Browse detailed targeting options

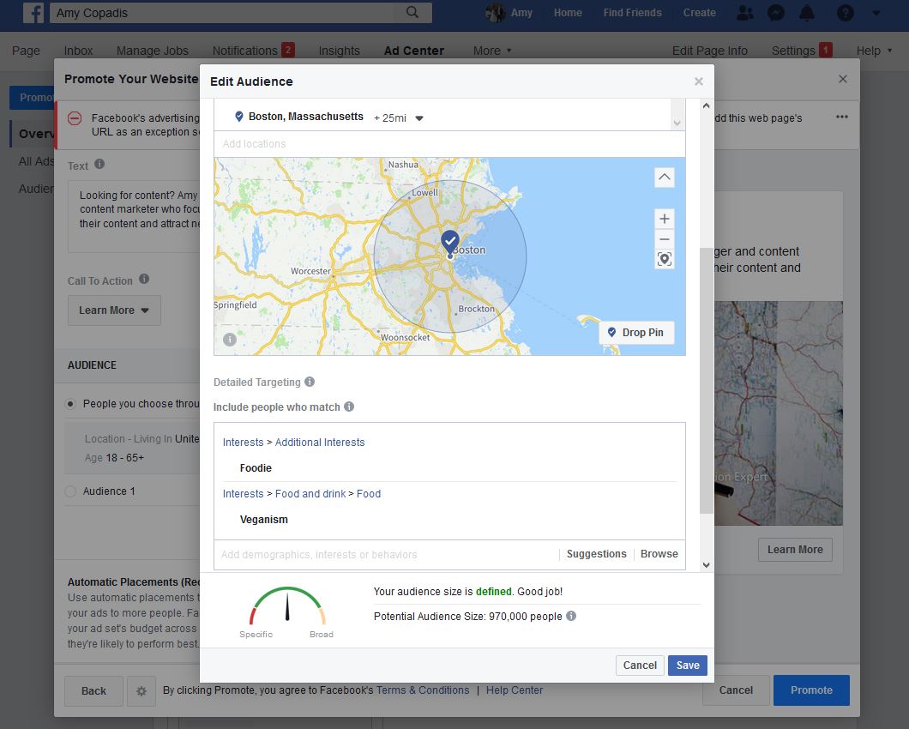[659, 554]
